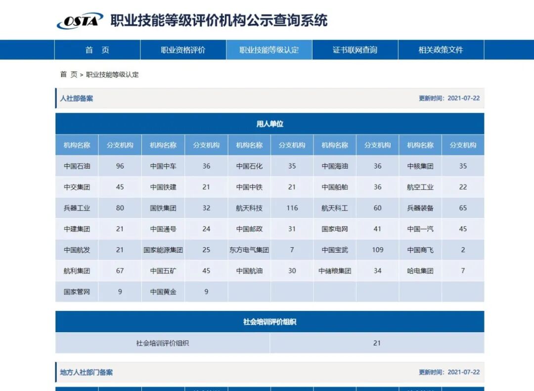Open the 中国黄金 institution entry
The width and height of the screenshot is (534, 391).
tap(163, 292)
